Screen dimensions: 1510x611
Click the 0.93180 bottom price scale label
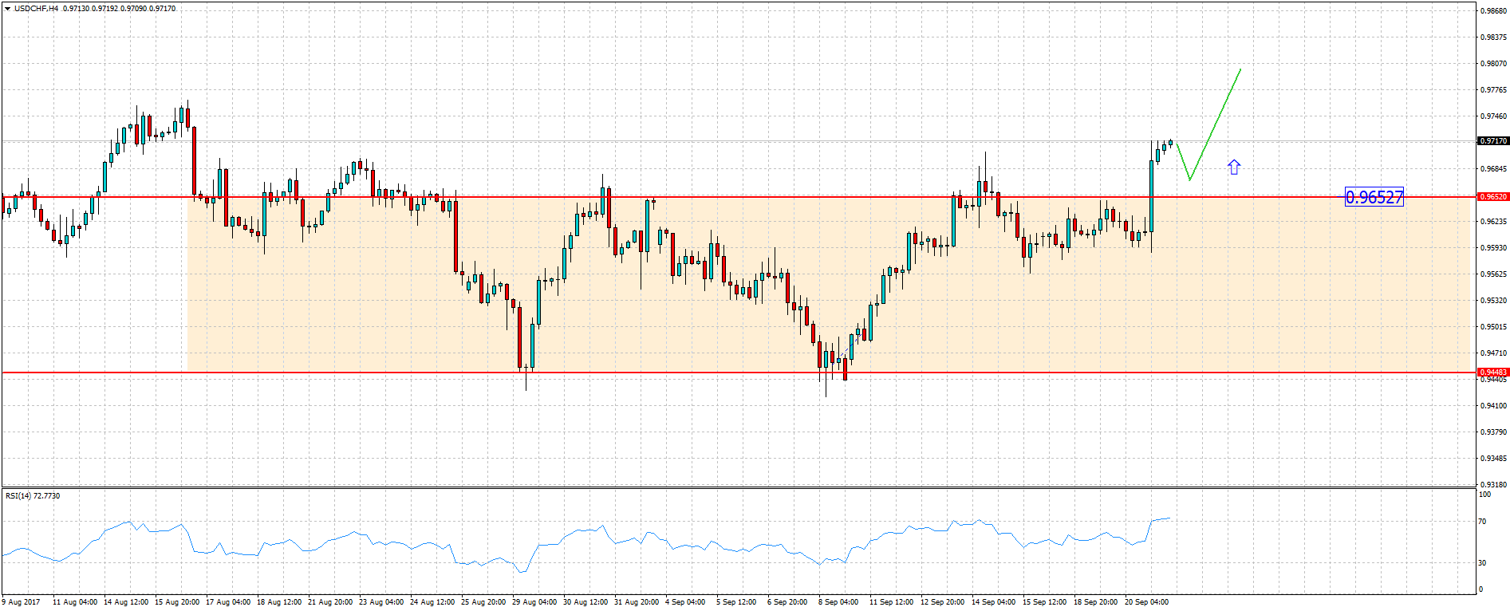click(x=1493, y=484)
